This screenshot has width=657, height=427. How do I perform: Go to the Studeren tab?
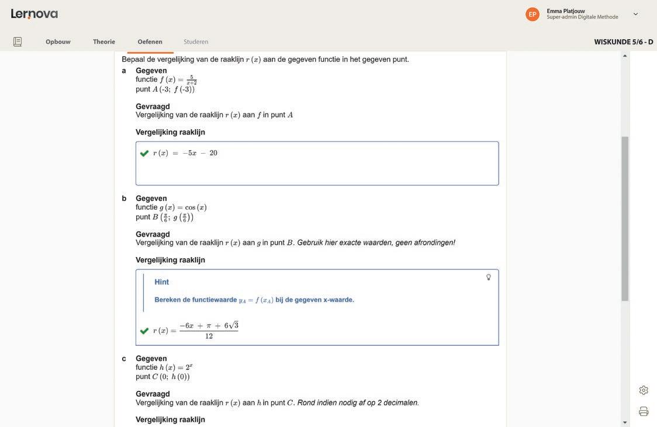click(x=196, y=41)
